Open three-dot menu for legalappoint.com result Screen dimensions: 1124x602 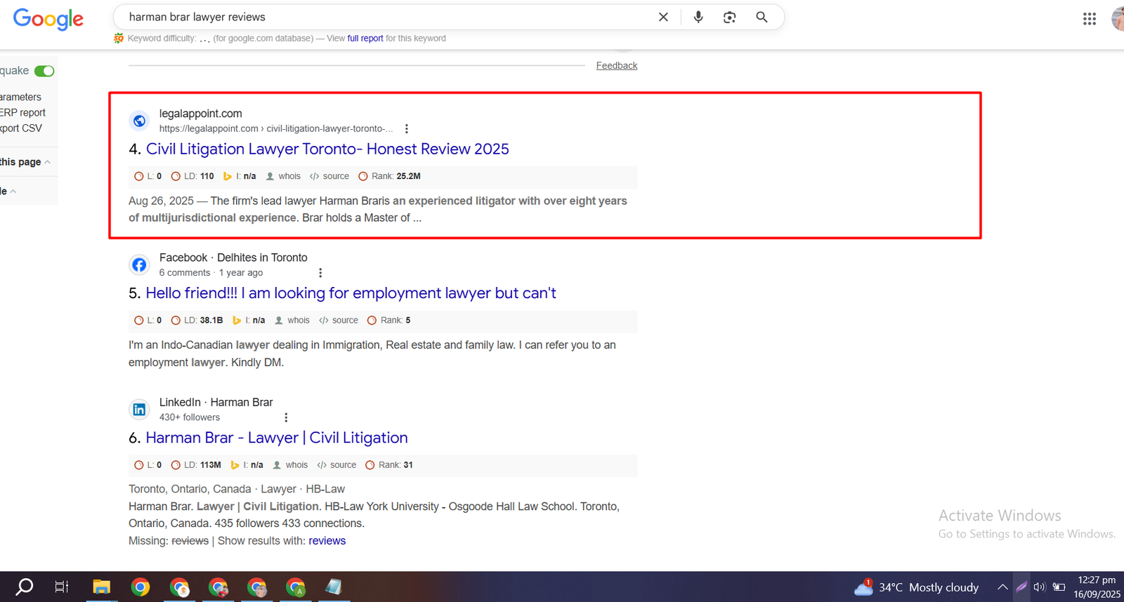click(406, 128)
